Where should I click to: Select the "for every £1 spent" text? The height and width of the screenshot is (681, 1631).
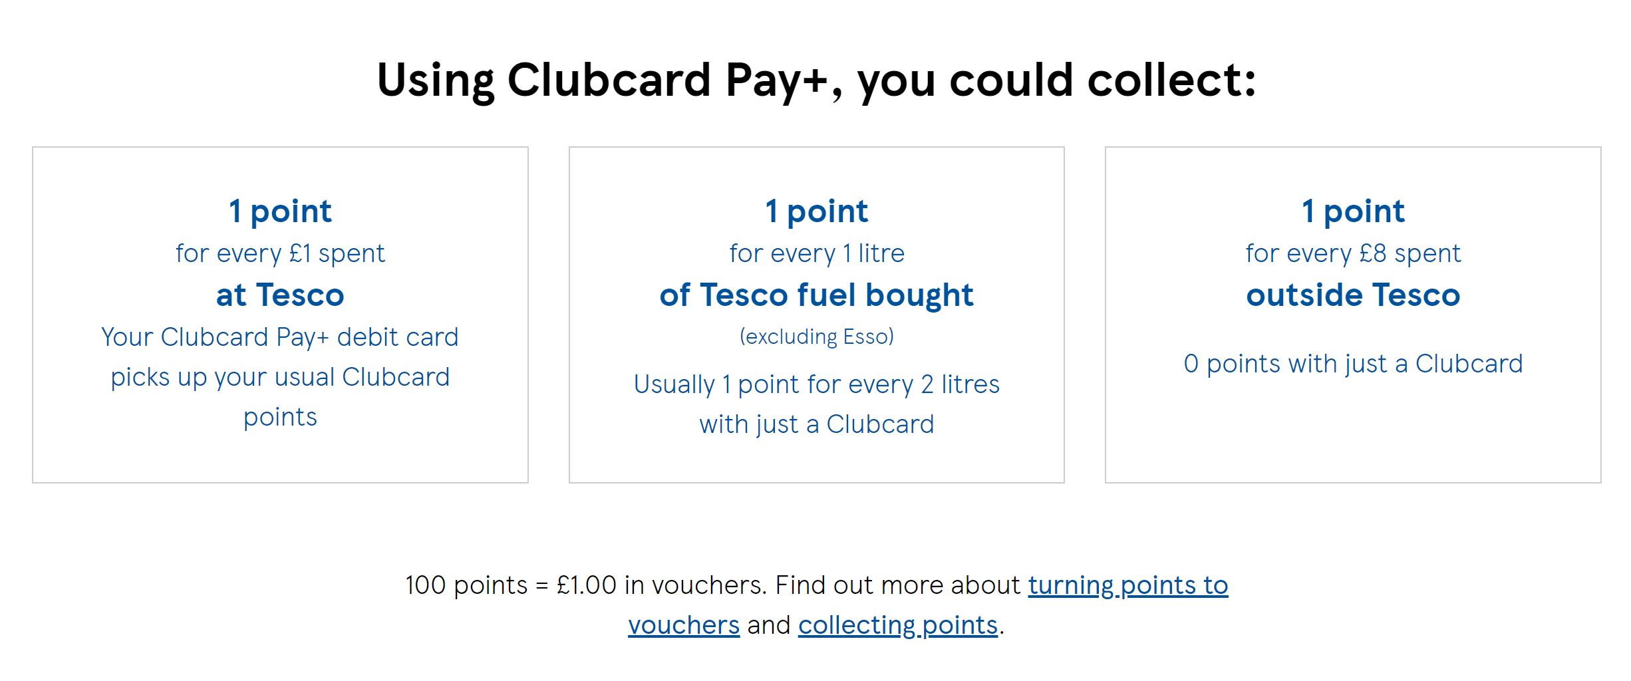click(x=280, y=253)
